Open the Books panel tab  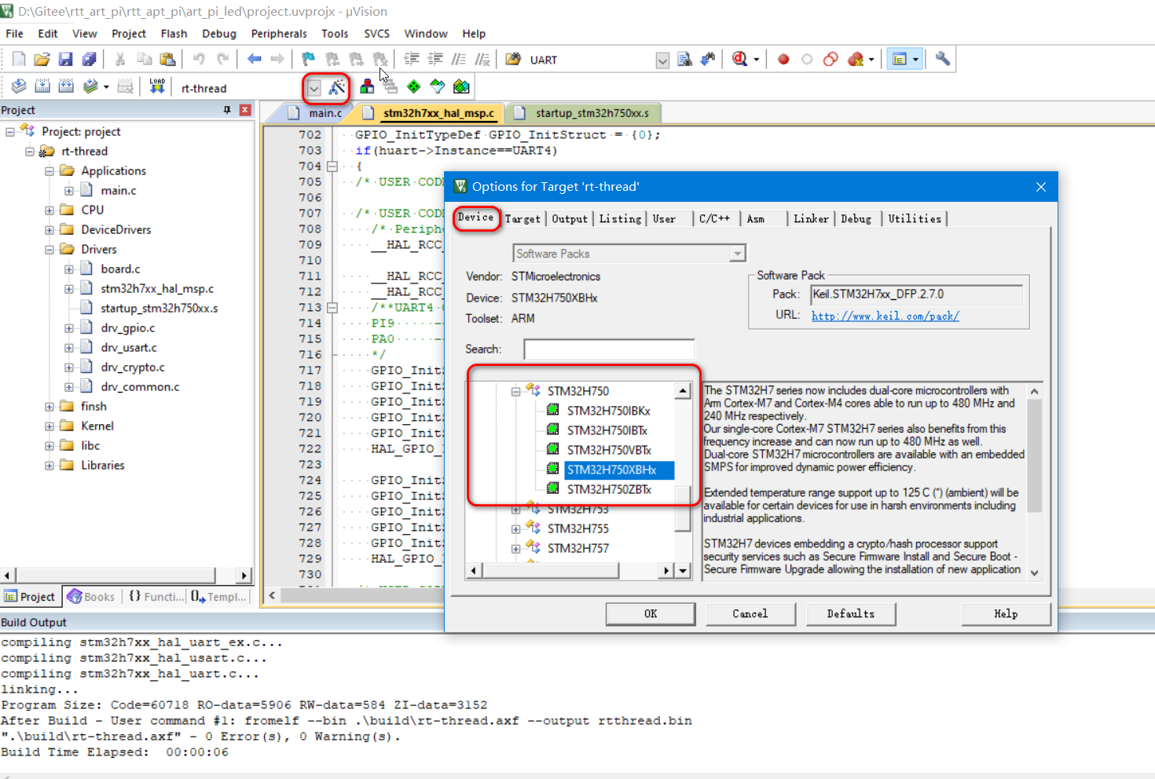(92, 597)
